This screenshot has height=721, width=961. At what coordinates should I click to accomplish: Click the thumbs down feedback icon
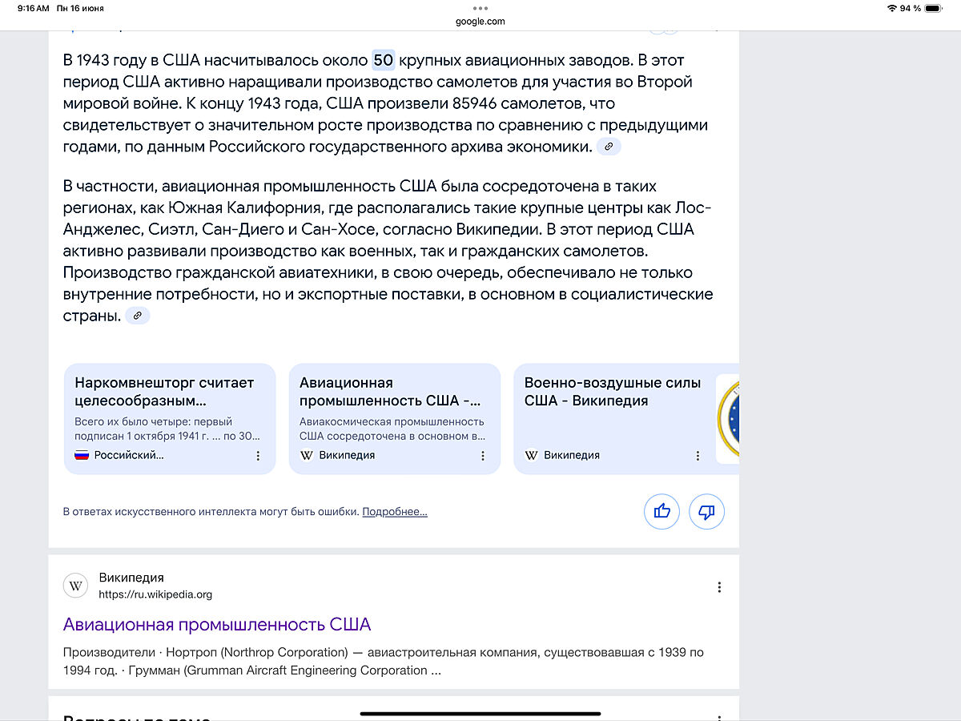click(706, 511)
